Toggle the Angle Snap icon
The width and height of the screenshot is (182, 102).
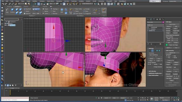pyautogui.click(x=71, y=4)
